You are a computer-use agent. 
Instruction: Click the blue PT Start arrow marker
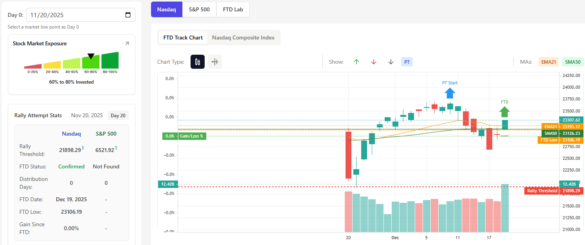coord(450,93)
